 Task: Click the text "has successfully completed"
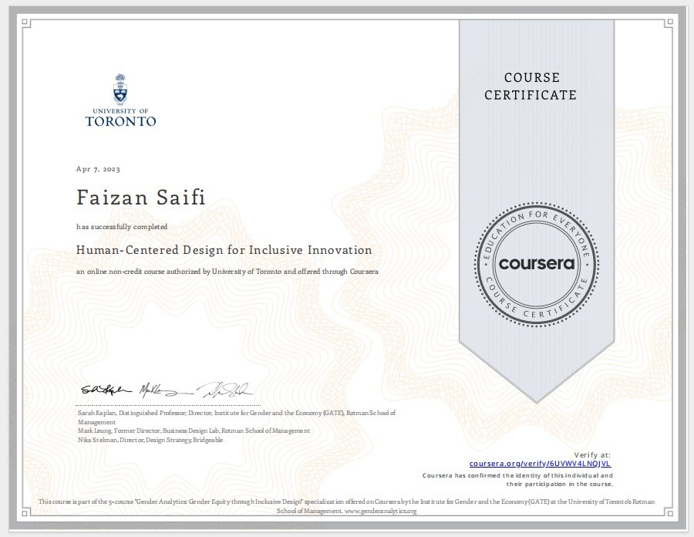coord(122,227)
